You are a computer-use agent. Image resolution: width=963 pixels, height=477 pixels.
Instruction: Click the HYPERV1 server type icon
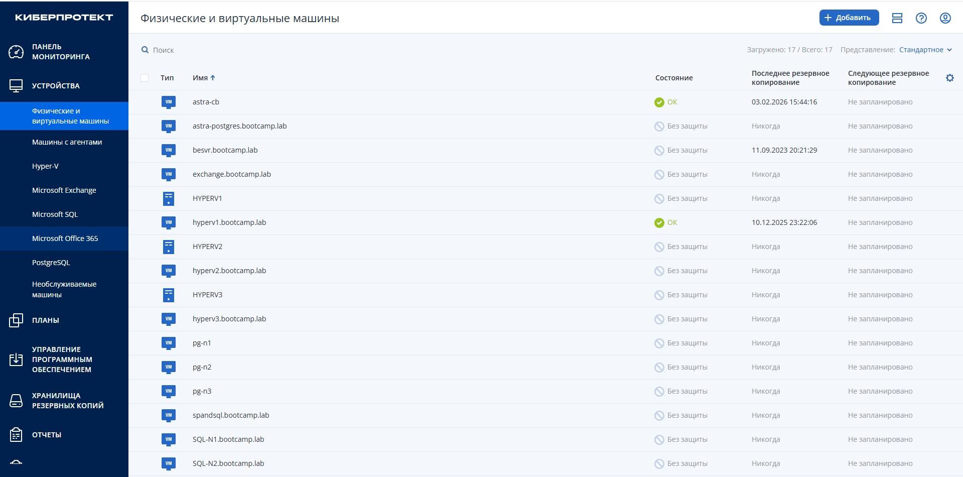pos(168,199)
